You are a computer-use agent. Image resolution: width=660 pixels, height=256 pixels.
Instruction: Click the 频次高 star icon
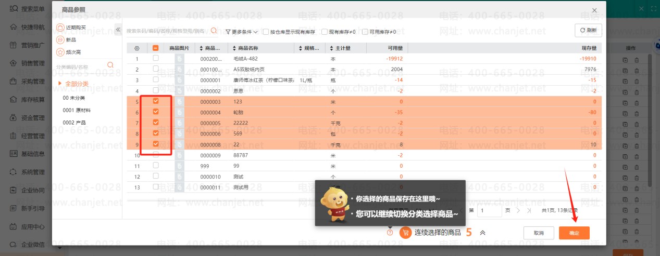pyautogui.click(x=60, y=52)
